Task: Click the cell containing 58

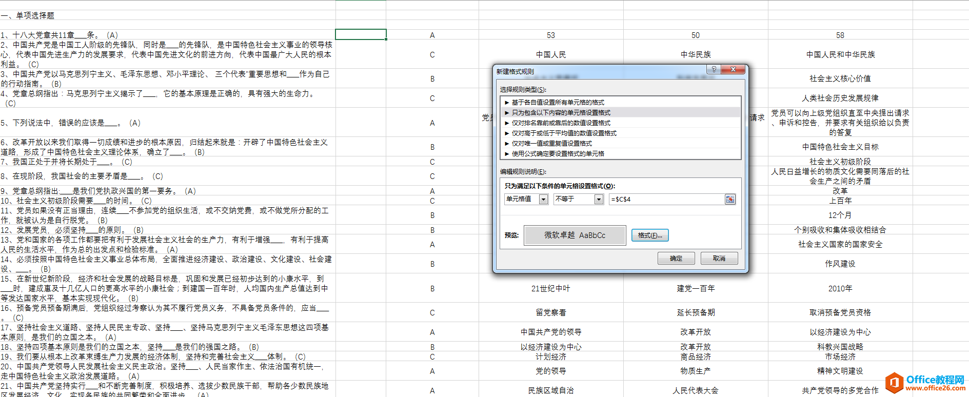Action: click(840, 35)
